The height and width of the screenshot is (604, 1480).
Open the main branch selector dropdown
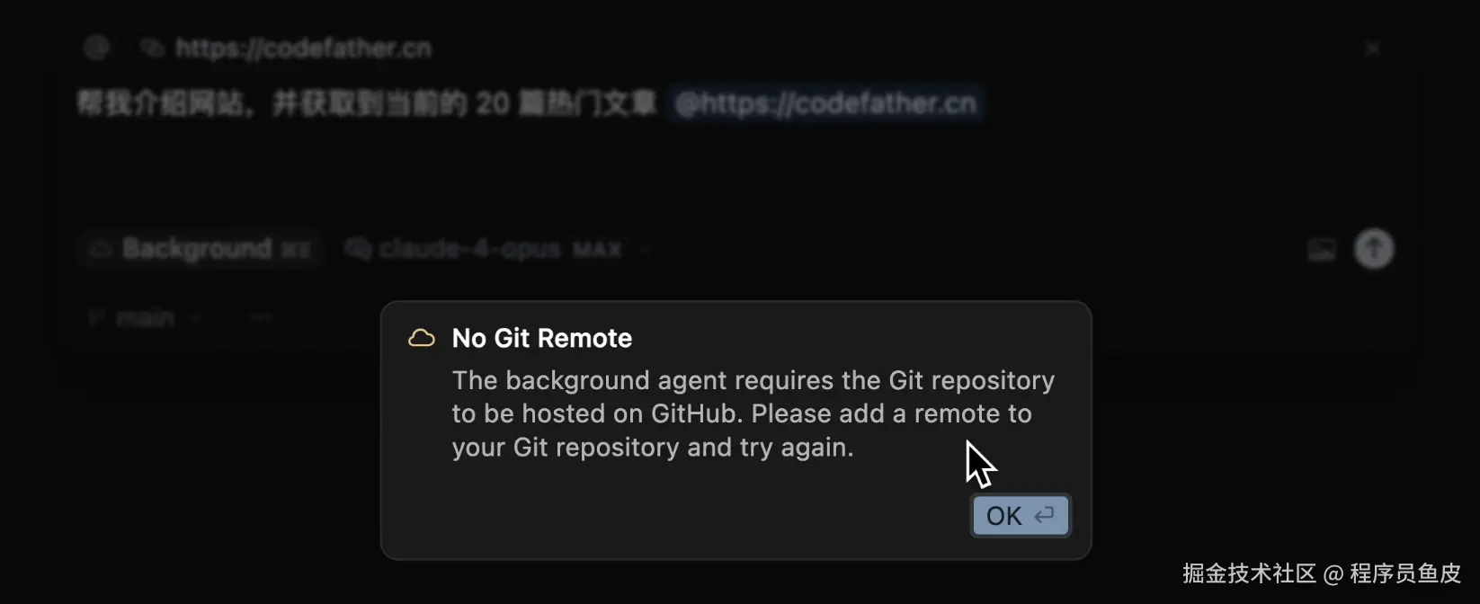146,317
